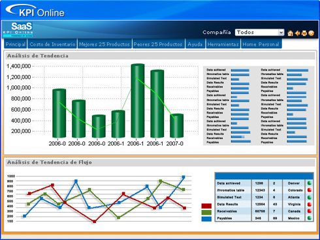Click the red status light in Virginia row
This screenshot has height=240, width=320.
310,204
